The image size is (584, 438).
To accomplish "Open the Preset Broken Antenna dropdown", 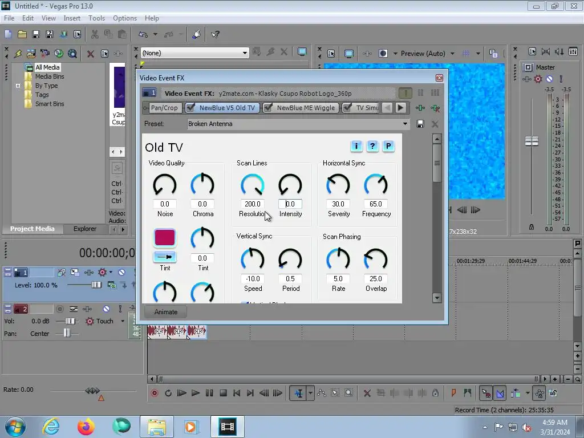I will [x=405, y=124].
